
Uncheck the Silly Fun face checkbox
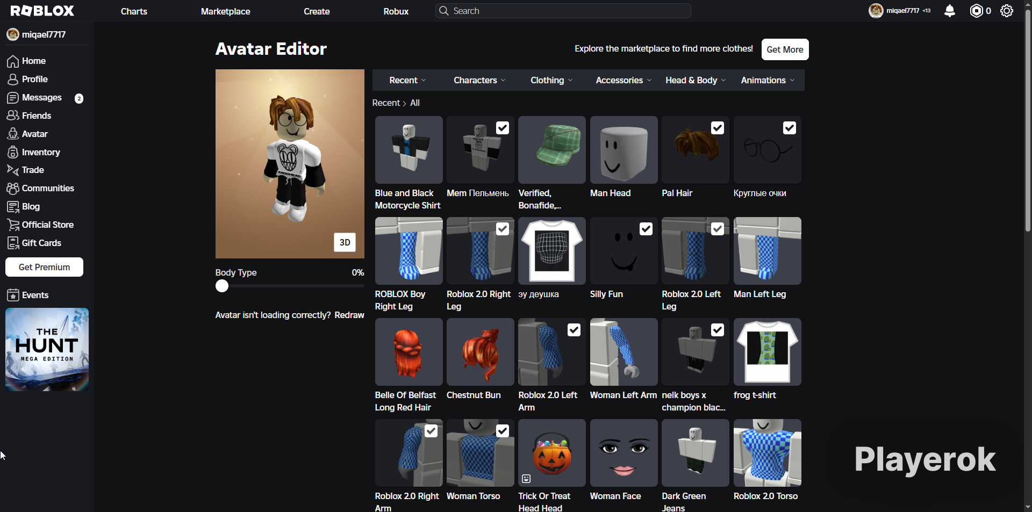click(646, 229)
